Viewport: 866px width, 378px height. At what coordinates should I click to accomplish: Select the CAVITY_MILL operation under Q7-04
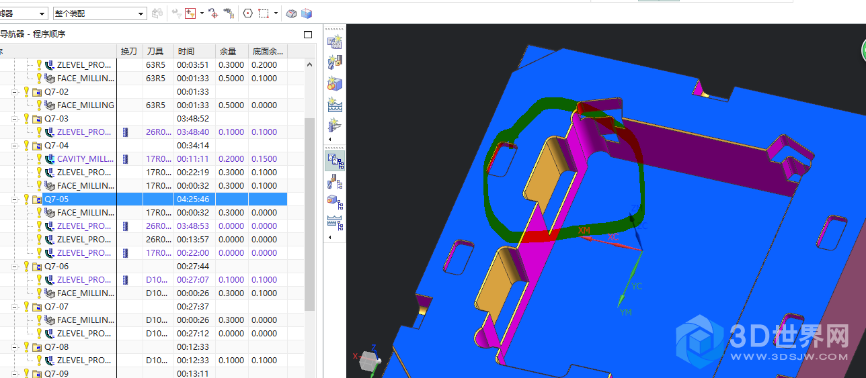pyautogui.click(x=85, y=159)
